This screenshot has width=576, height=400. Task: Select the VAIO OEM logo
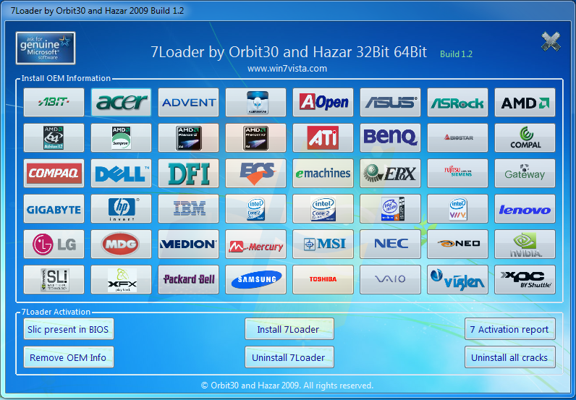click(x=390, y=279)
